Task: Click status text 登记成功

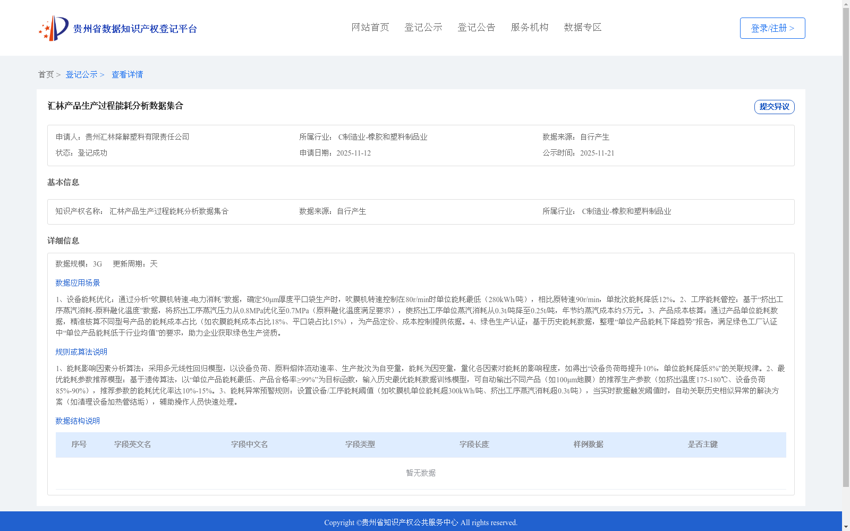Action: (92, 153)
